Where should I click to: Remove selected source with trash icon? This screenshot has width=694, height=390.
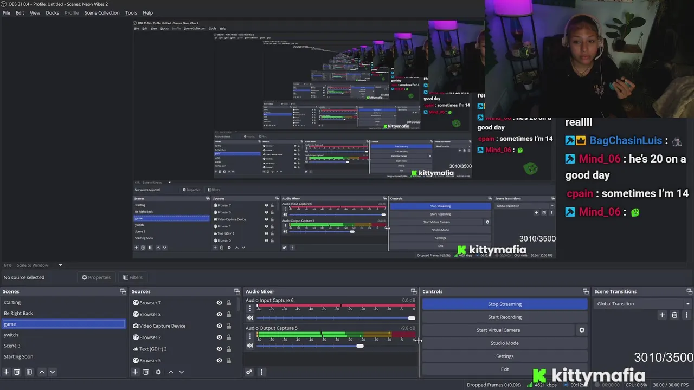point(146,372)
